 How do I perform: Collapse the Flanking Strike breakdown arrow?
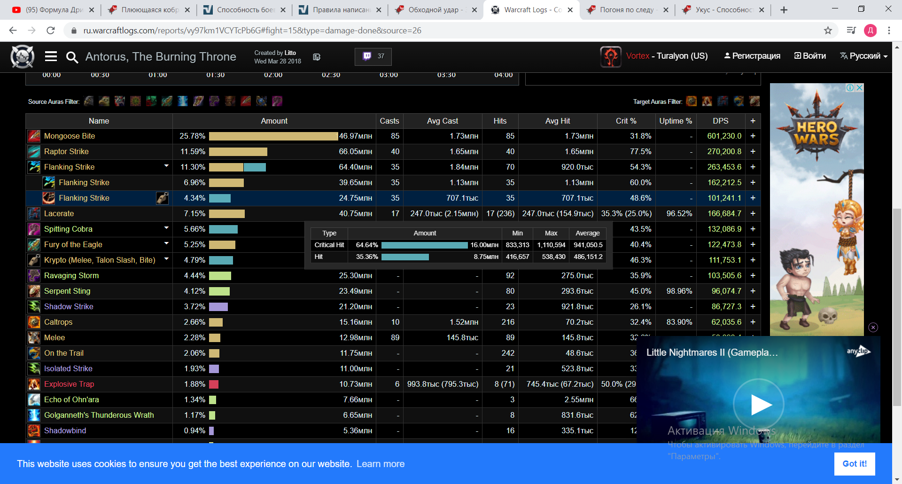(166, 166)
